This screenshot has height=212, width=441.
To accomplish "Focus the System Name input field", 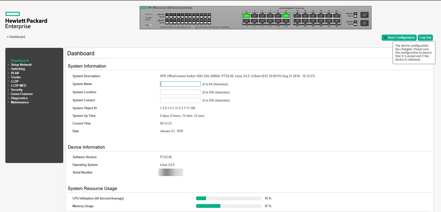I will [180, 84].
